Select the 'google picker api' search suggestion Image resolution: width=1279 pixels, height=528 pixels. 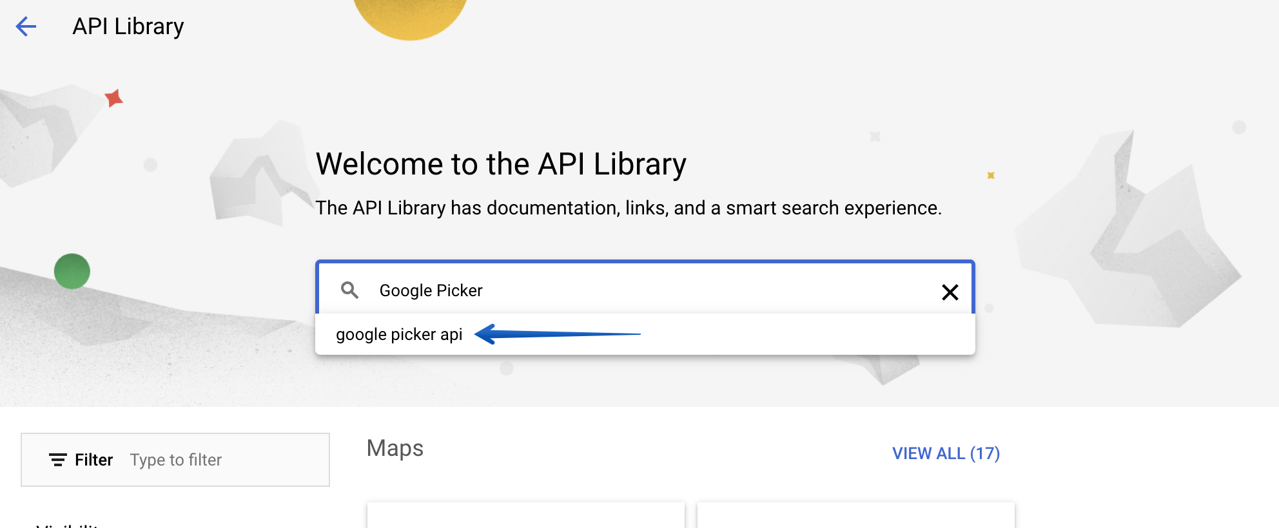pos(400,334)
